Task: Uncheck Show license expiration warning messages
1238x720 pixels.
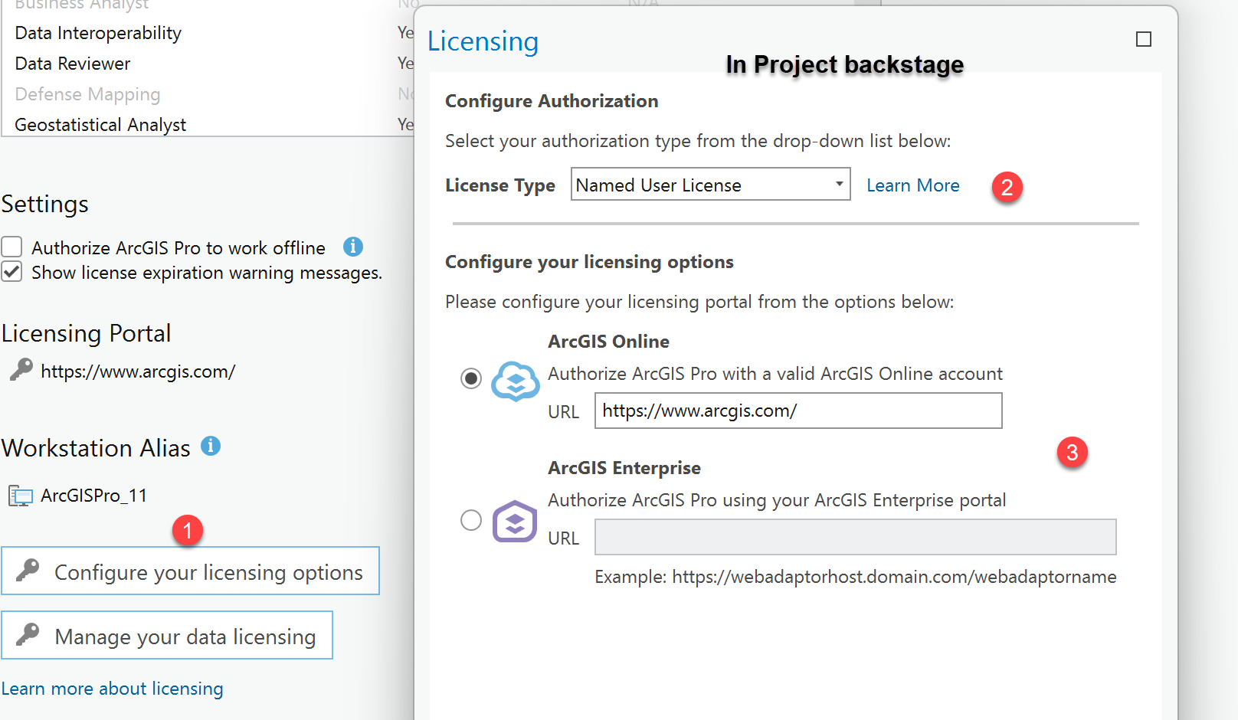Action: (x=11, y=271)
